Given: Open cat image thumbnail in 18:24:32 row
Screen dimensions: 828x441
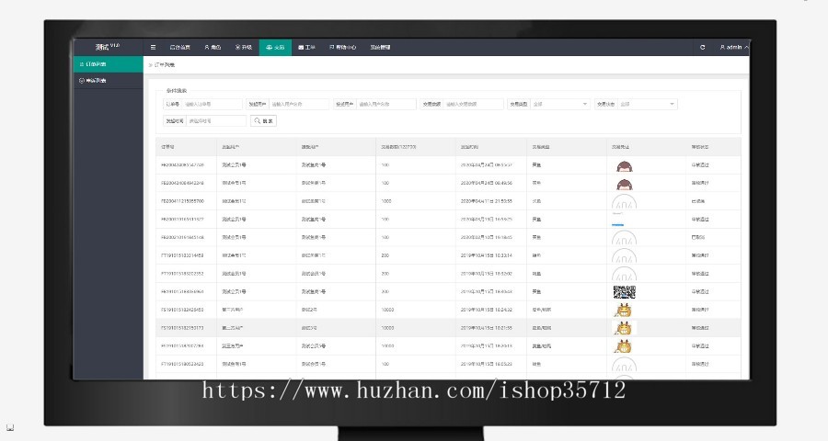Looking at the screenshot, I should coord(624,311).
